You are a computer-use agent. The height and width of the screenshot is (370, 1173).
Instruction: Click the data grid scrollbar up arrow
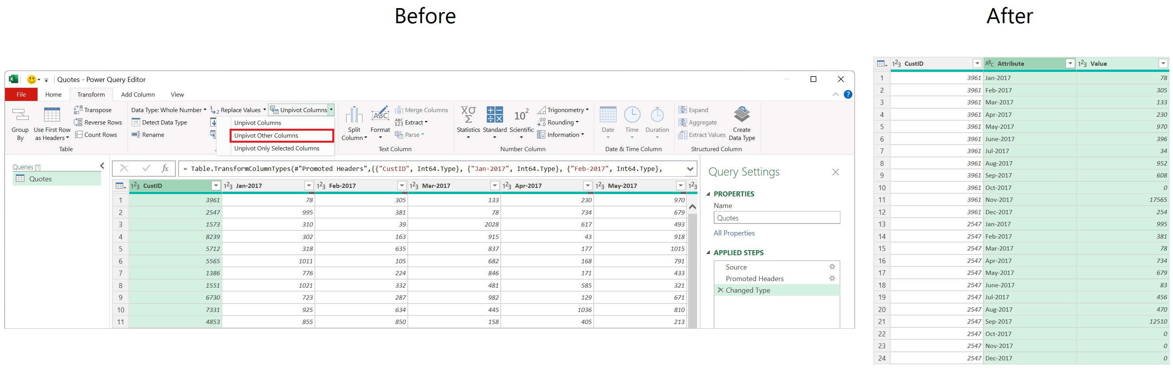point(692,207)
